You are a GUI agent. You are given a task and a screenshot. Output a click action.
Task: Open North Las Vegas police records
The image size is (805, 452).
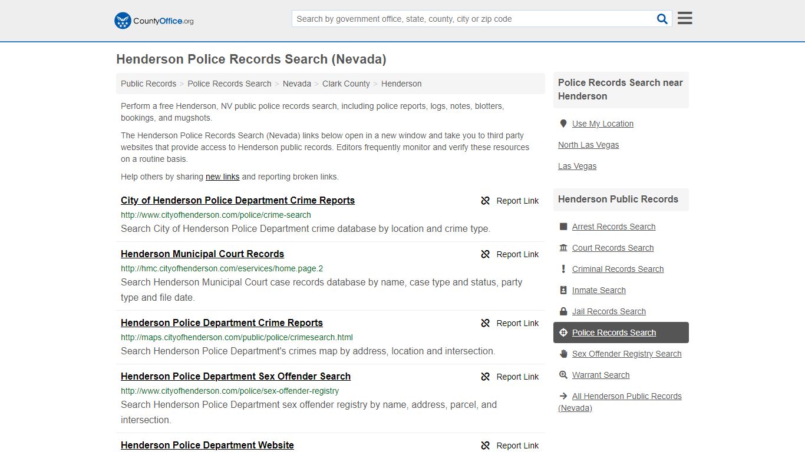(588, 145)
